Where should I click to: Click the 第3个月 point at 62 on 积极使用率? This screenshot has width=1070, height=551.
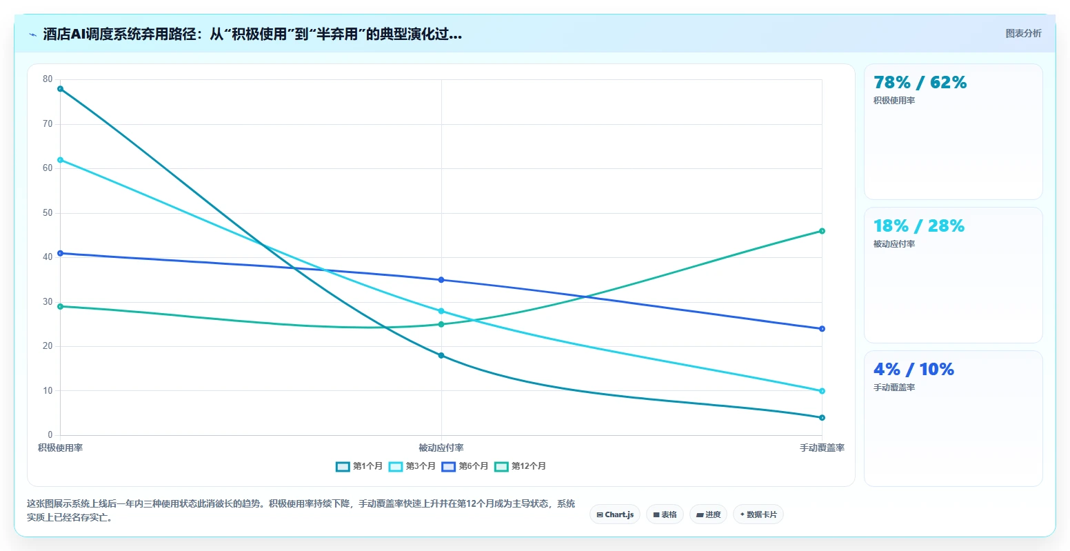click(x=61, y=160)
